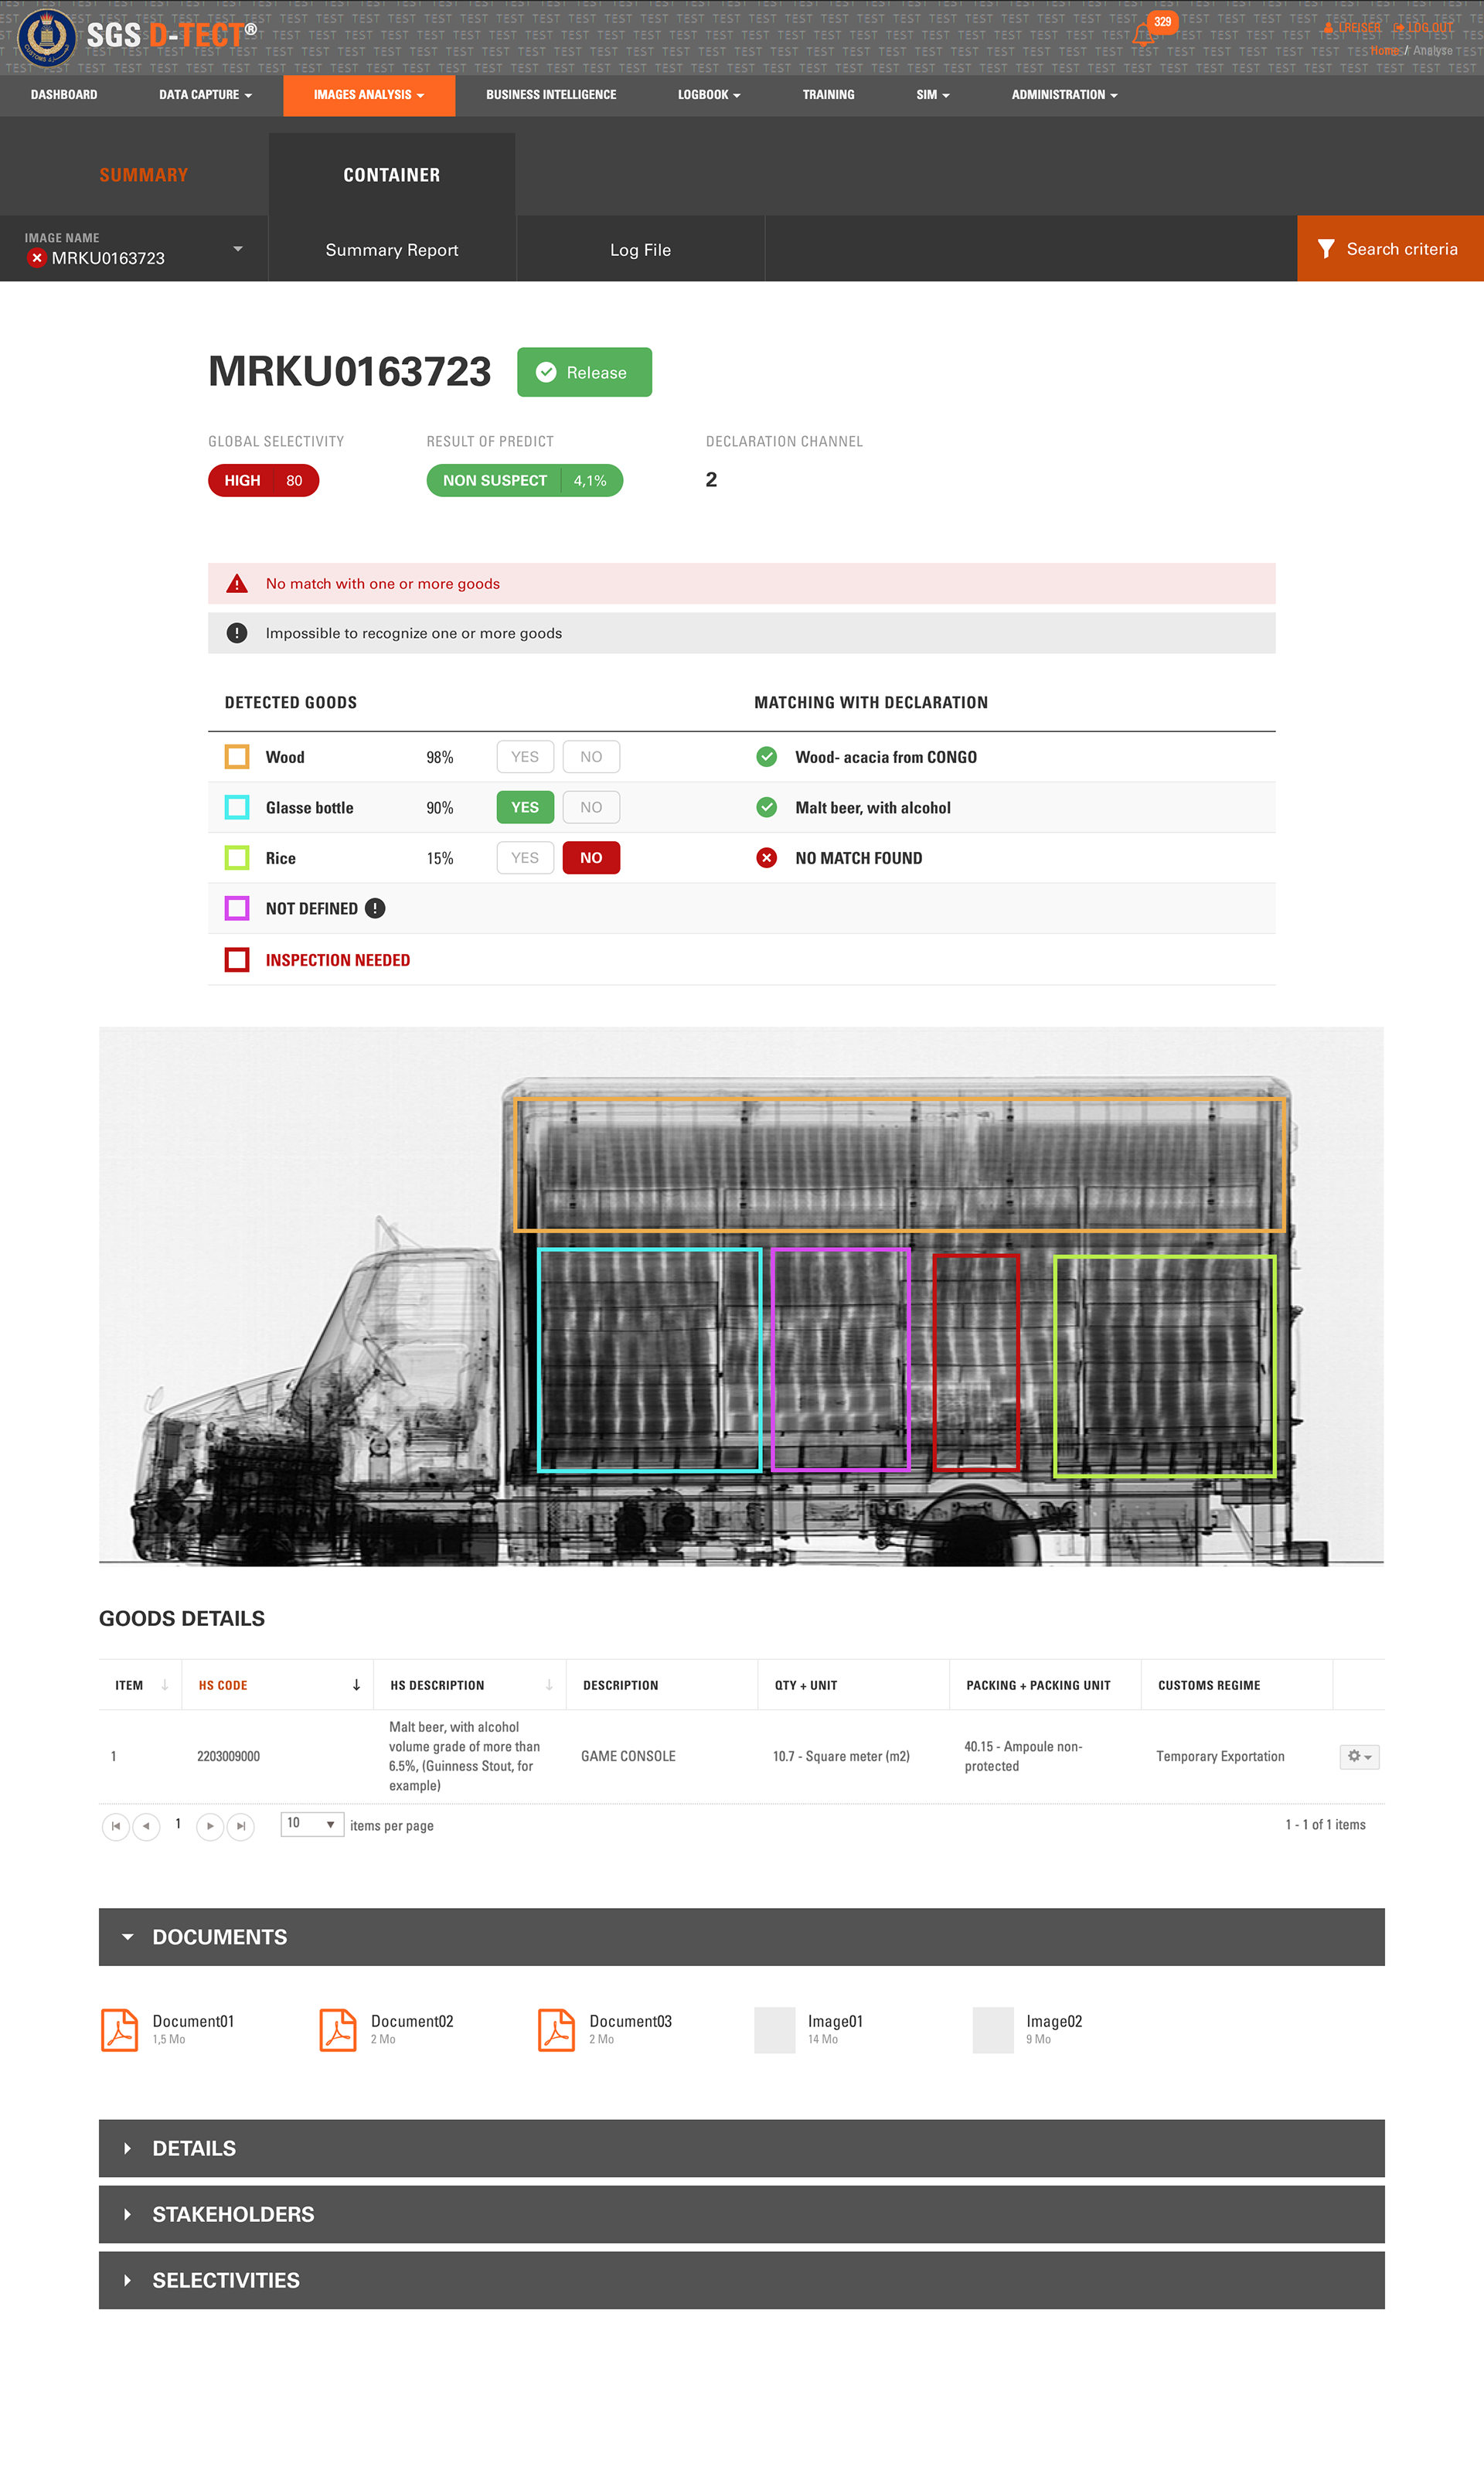Set Wood detection to YES
Viewport: 1484px width, 2467px height.
524,757
